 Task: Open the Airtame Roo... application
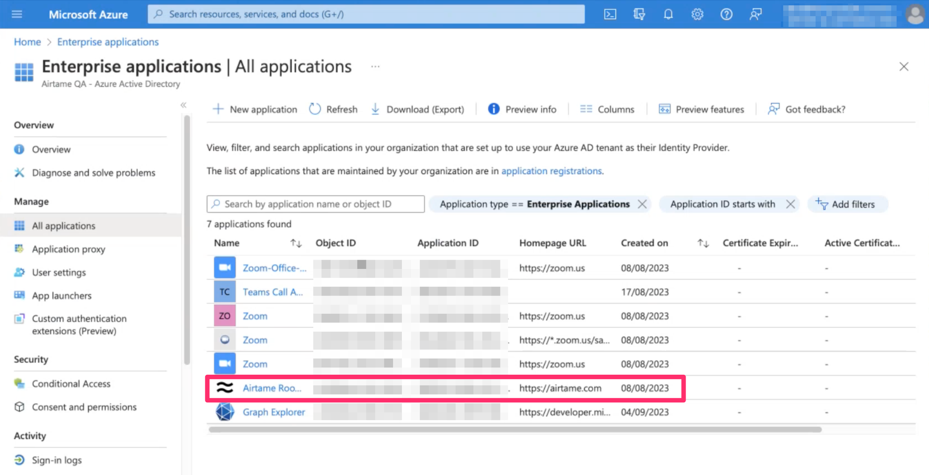[272, 388]
